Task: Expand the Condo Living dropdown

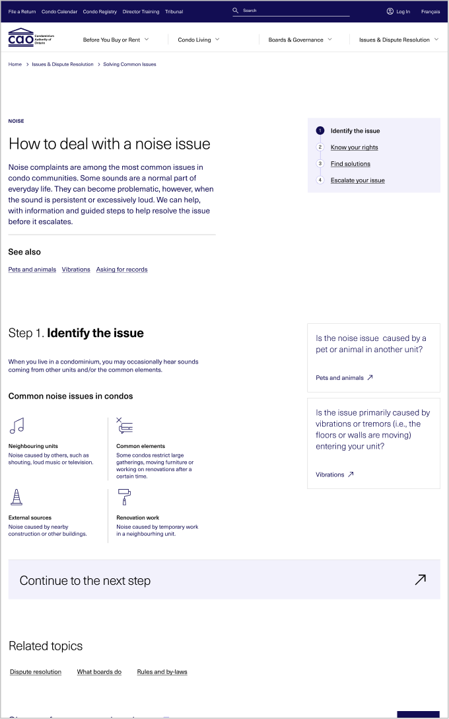Action: pyautogui.click(x=199, y=40)
